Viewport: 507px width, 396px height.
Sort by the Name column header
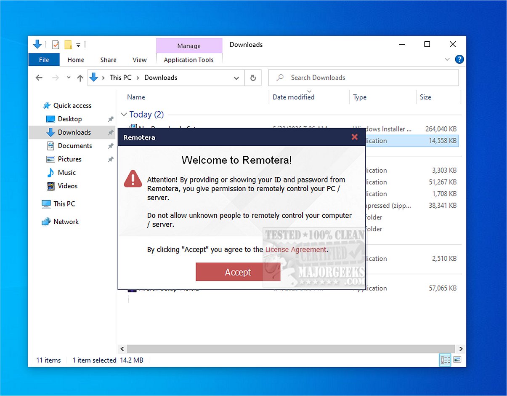point(136,97)
